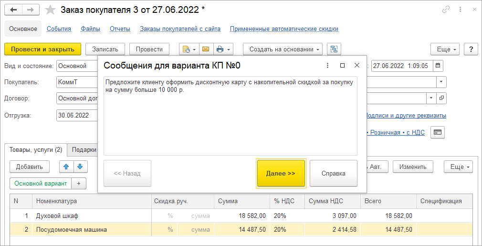Click the forward navigation arrow
482x246 pixels.
point(31,10)
